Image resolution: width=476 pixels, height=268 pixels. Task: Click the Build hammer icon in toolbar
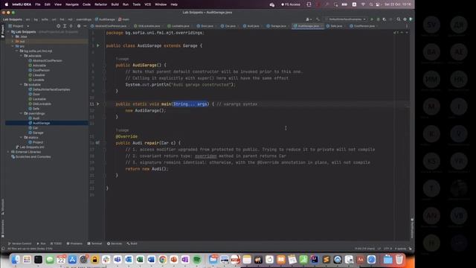[318, 19]
